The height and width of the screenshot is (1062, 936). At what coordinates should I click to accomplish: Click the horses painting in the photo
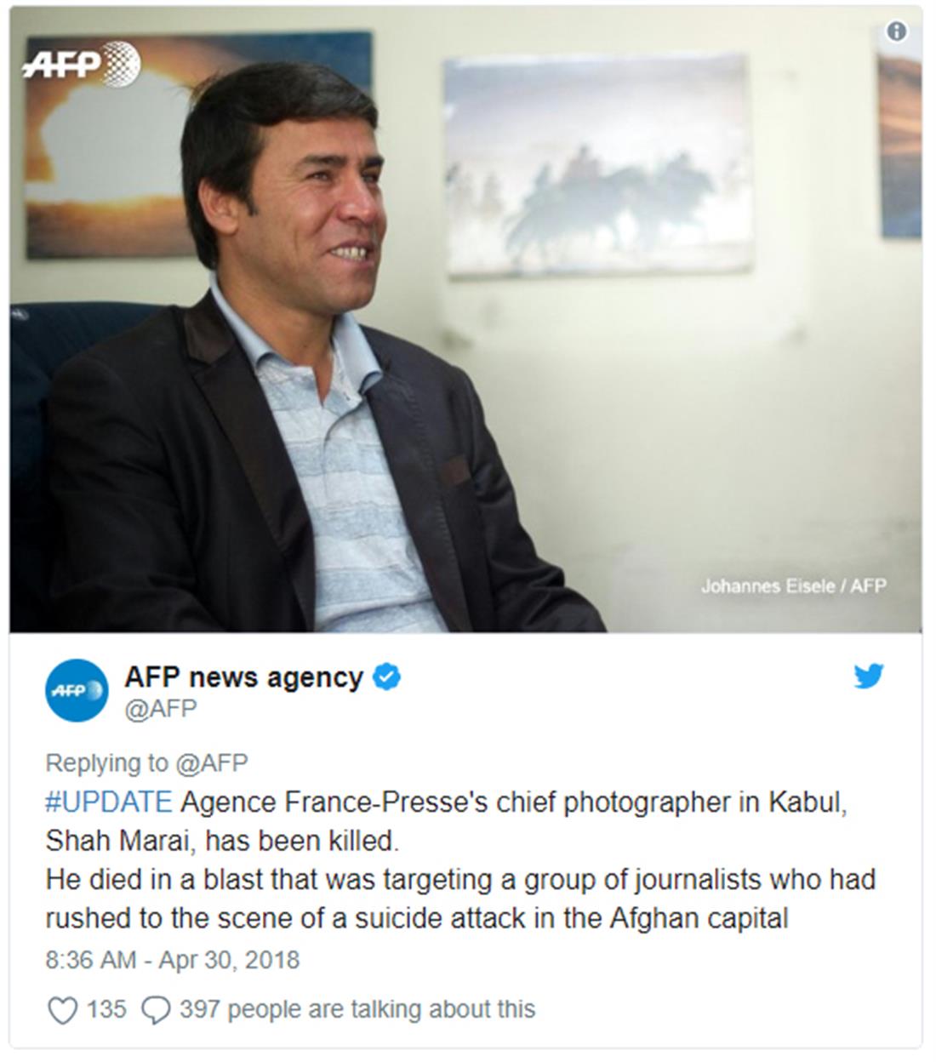tap(598, 166)
